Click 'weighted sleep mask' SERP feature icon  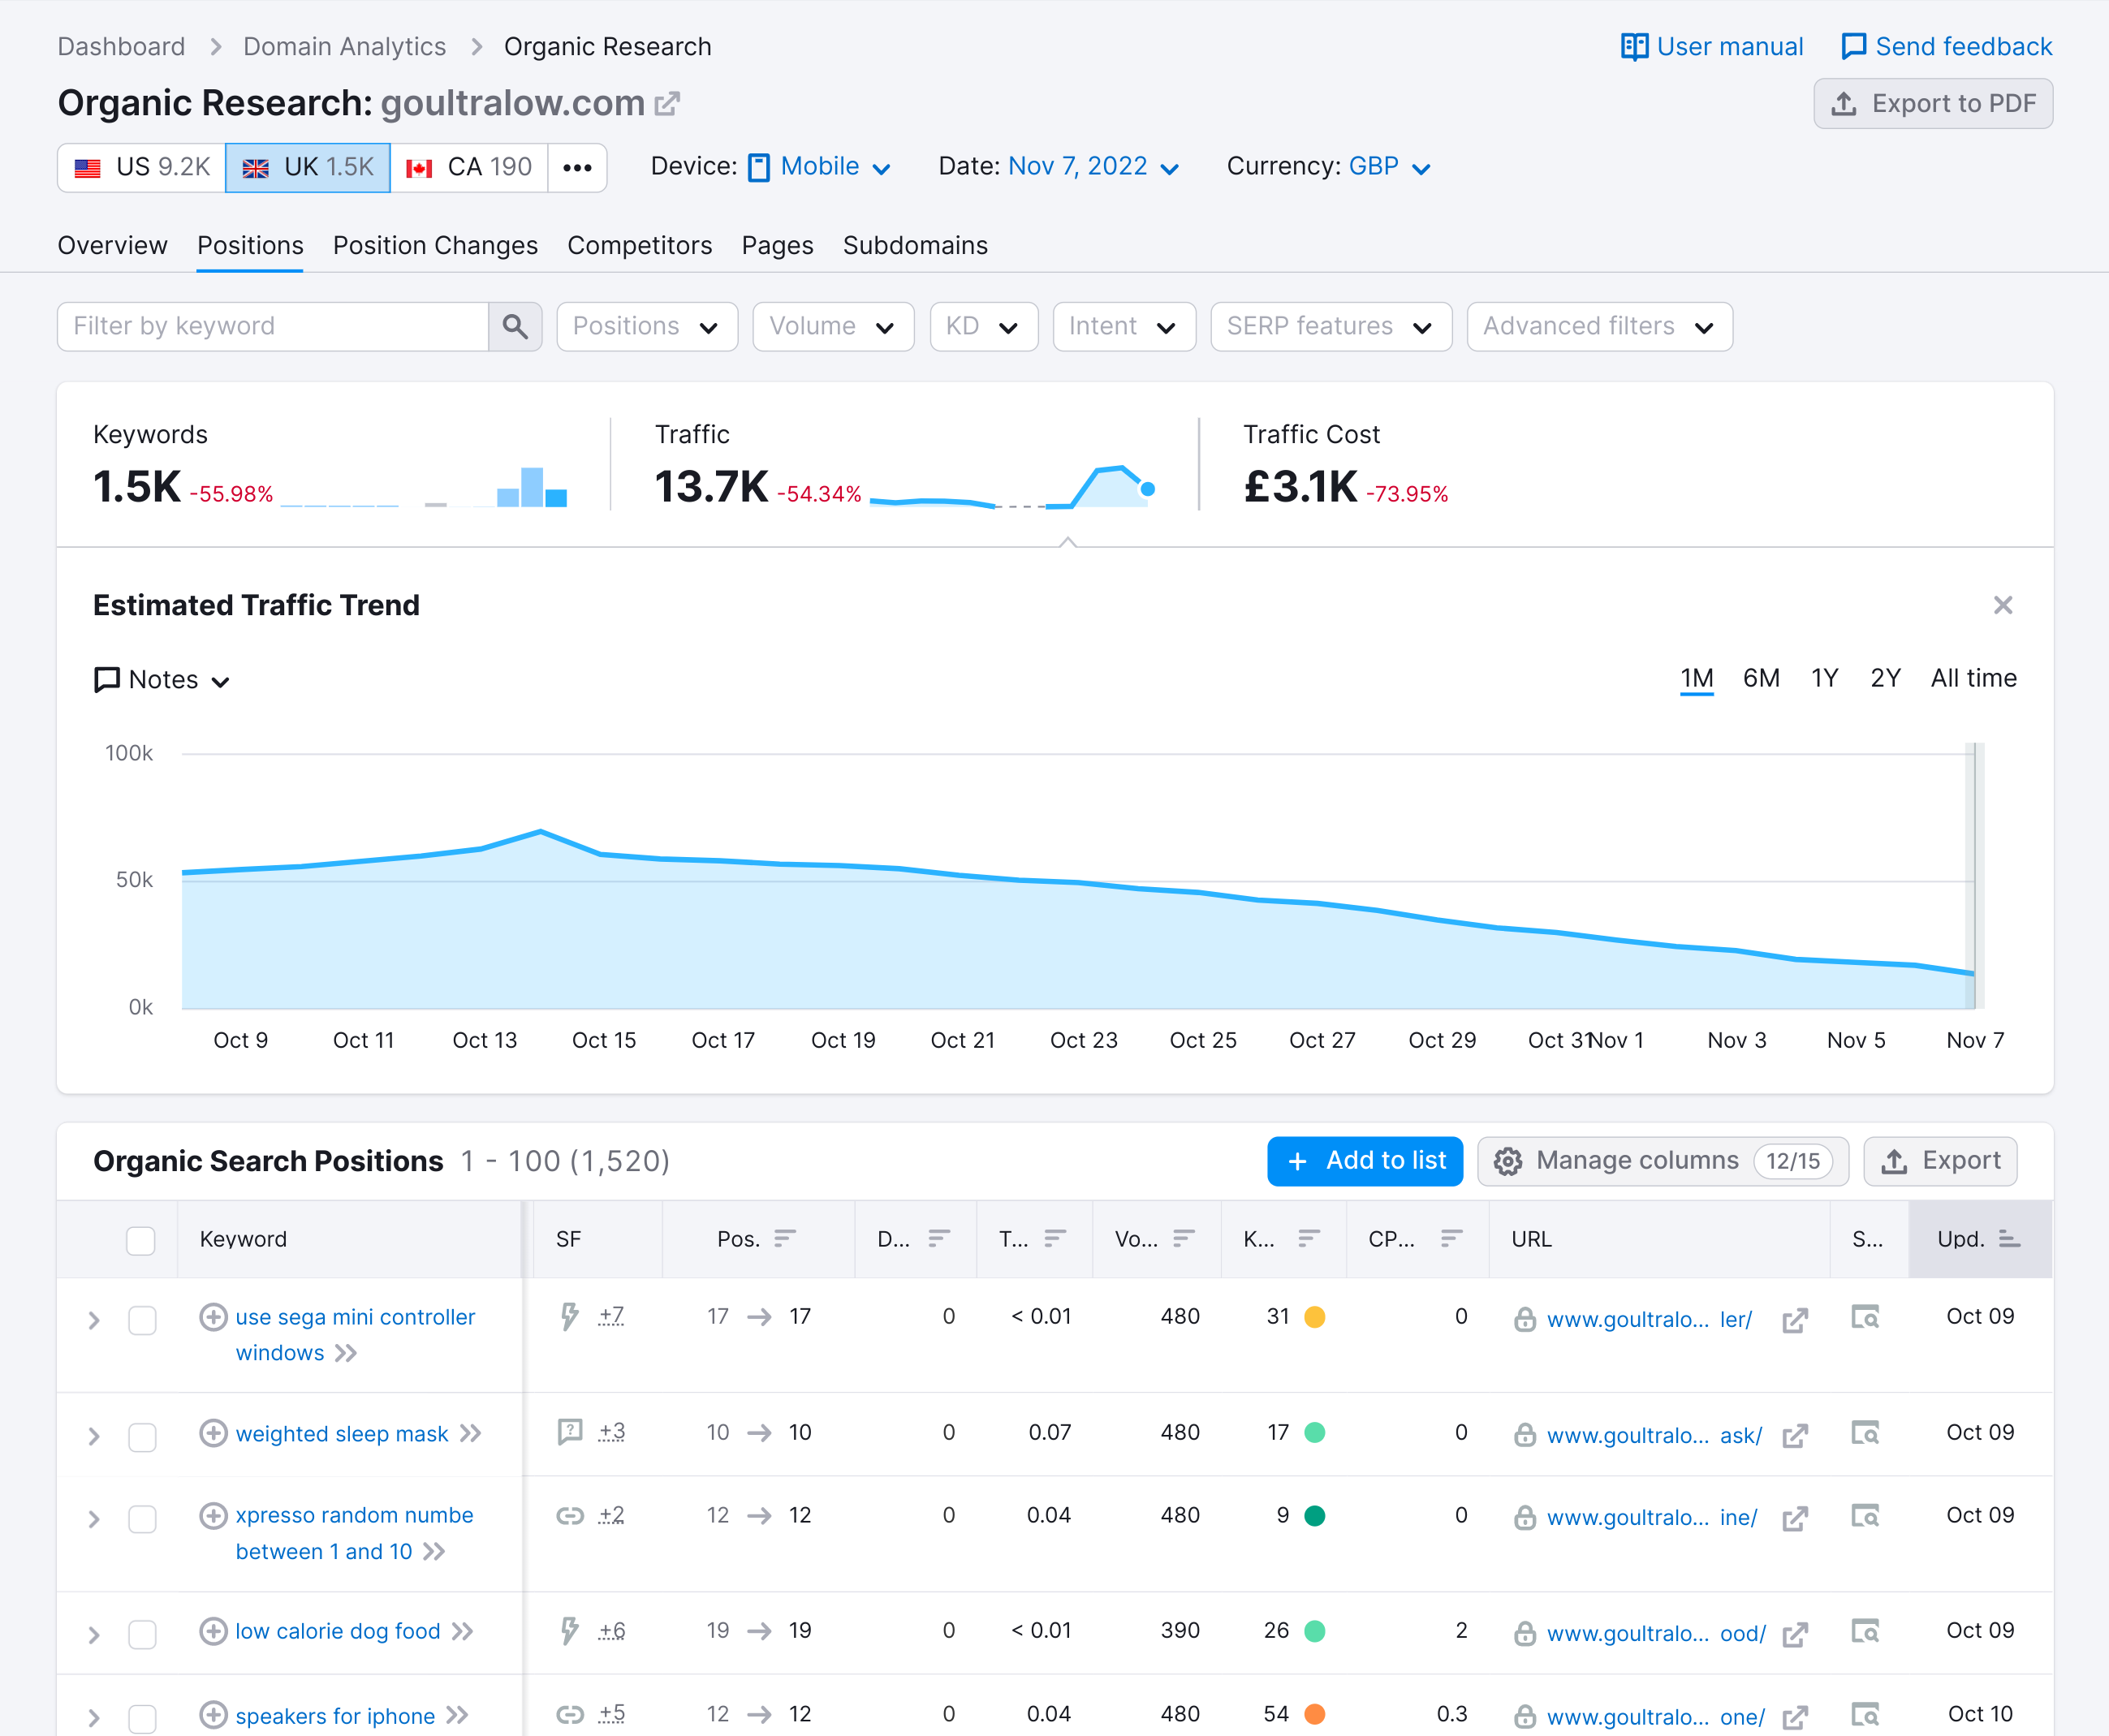(570, 1433)
